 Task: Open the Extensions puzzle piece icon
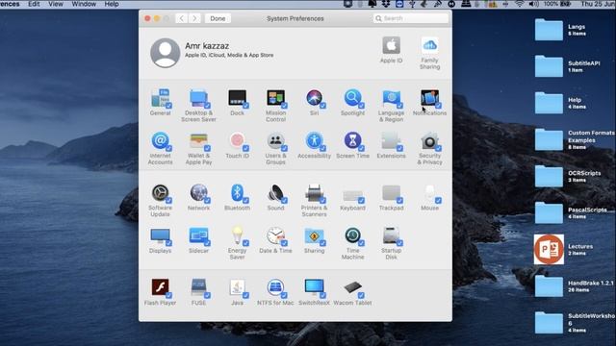(x=392, y=141)
